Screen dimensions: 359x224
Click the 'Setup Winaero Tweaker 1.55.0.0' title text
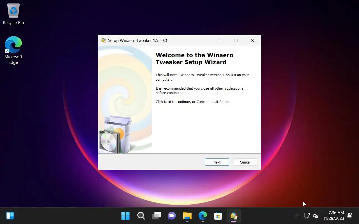click(137, 41)
